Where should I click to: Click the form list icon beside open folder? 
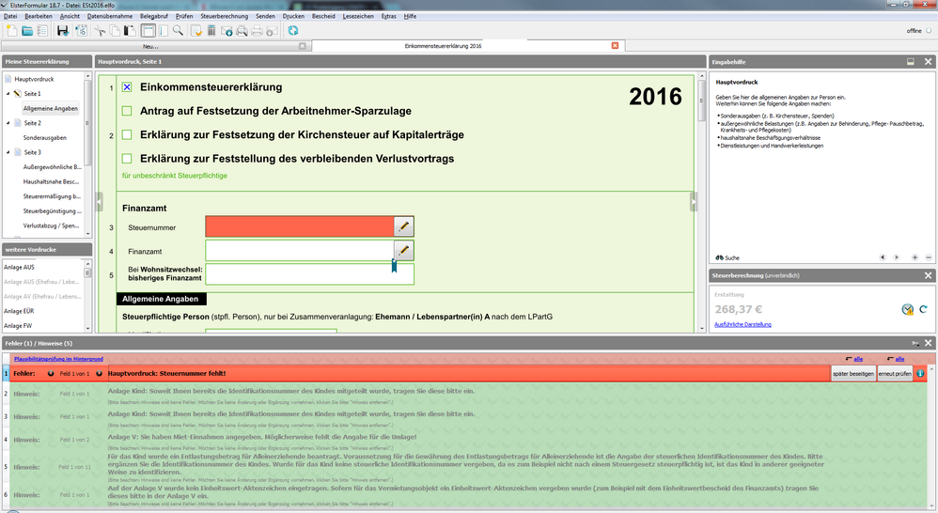(x=42, y=30)
